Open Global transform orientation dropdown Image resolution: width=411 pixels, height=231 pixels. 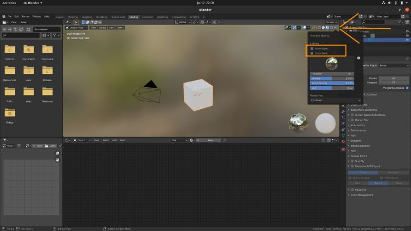point(183,22)
